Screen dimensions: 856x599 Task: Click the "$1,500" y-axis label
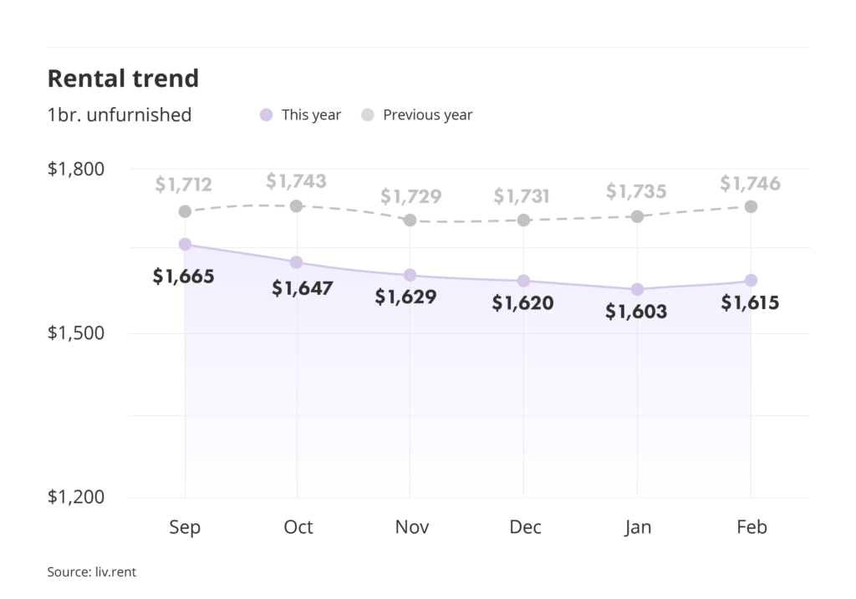[75, 333]
